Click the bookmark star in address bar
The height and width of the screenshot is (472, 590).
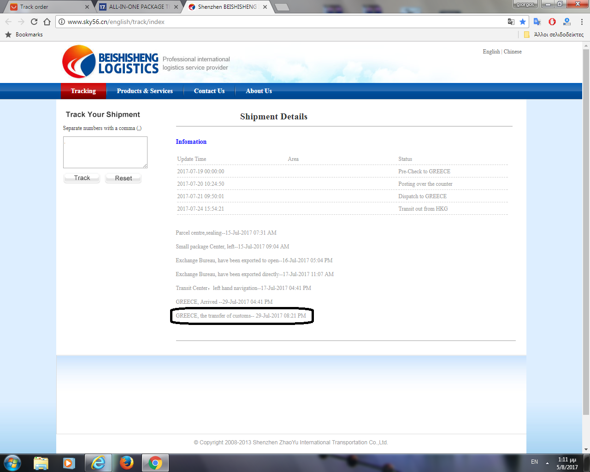[522, 22]
